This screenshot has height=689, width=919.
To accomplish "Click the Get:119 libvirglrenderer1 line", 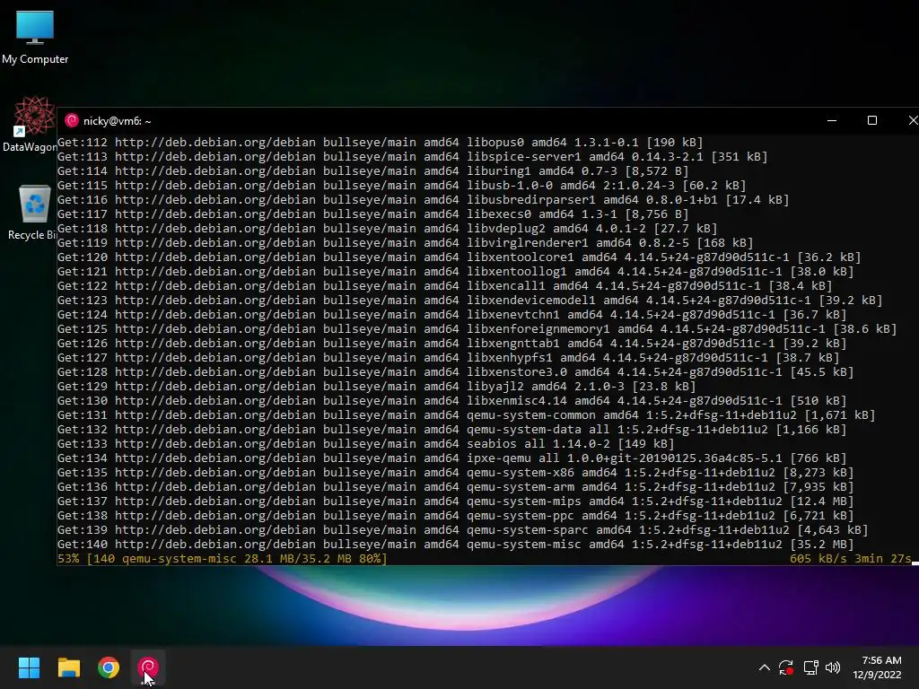I will tap(405, 242).
